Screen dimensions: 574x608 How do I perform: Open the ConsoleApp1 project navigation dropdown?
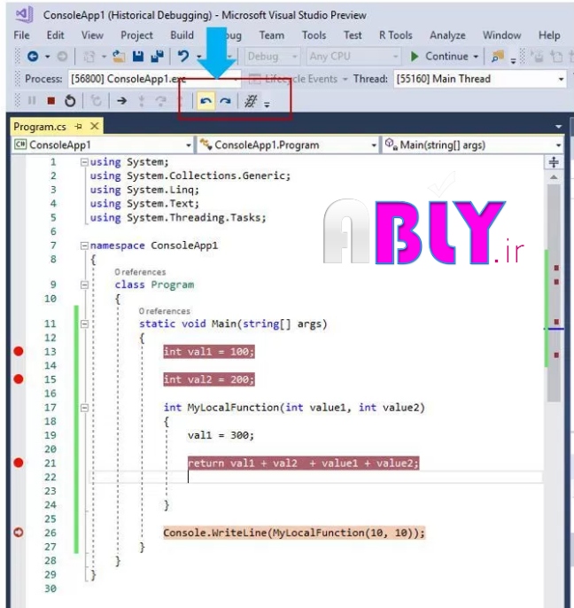(x=103, y=145)
